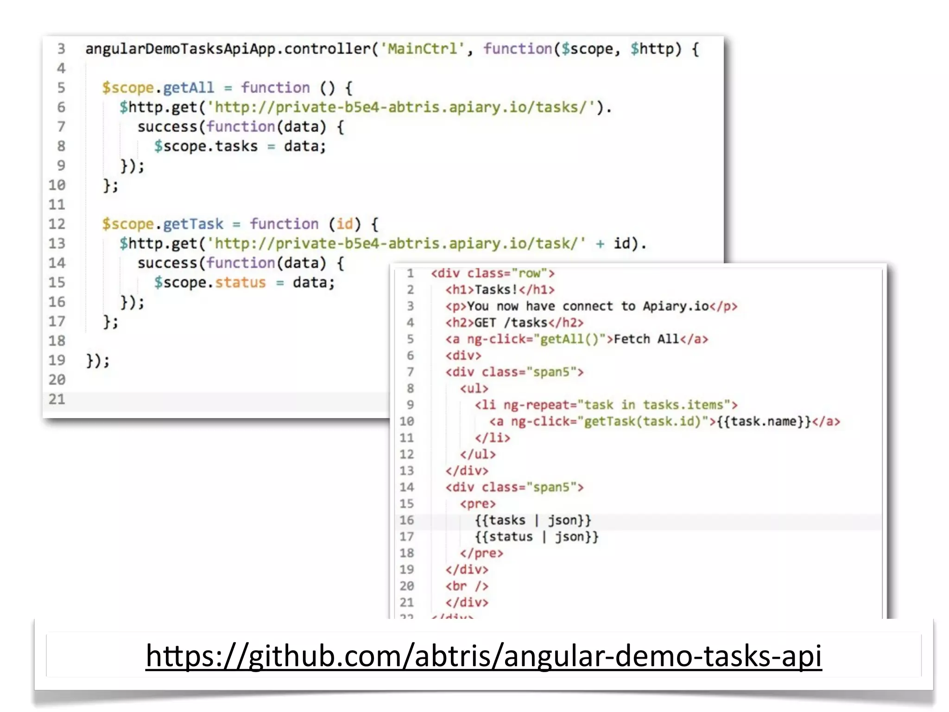
Task: Select the '$scope.tasks = data;' line
Action: 240,146
